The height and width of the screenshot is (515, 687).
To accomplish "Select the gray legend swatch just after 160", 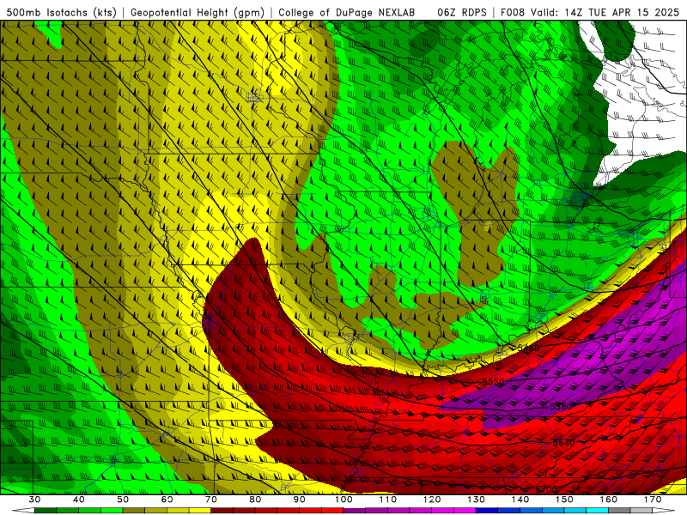I will click(x=619, y=511).
